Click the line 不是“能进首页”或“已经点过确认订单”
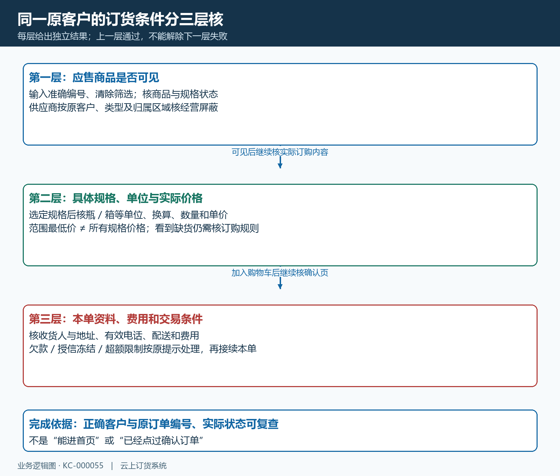The height and width of the screenshot is (476, 560). [116, 440]
